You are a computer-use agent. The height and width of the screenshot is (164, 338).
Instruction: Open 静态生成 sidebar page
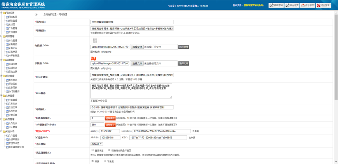[x=13, y=111]
